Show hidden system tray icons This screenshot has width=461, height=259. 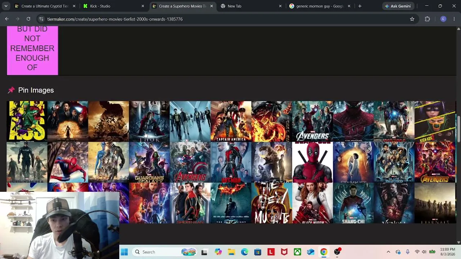pyautogui.click(x=388, y=252)
